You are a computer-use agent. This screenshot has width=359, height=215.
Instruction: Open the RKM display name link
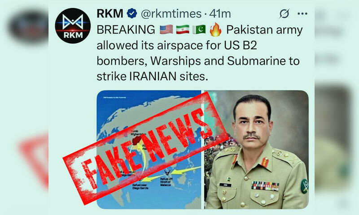tap(110, 14)
